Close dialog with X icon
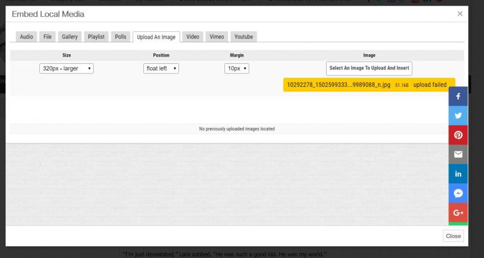484x258 pixels. 460,13
